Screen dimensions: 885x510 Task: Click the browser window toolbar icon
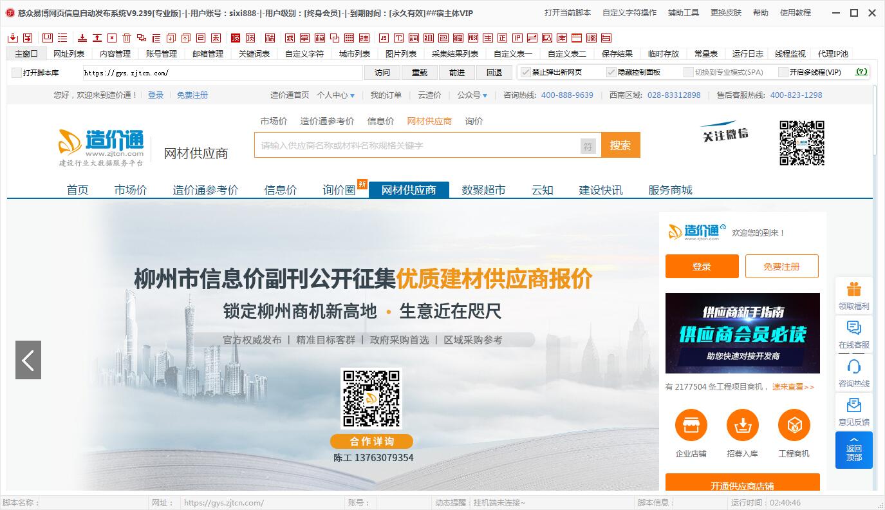coord(577,38)
